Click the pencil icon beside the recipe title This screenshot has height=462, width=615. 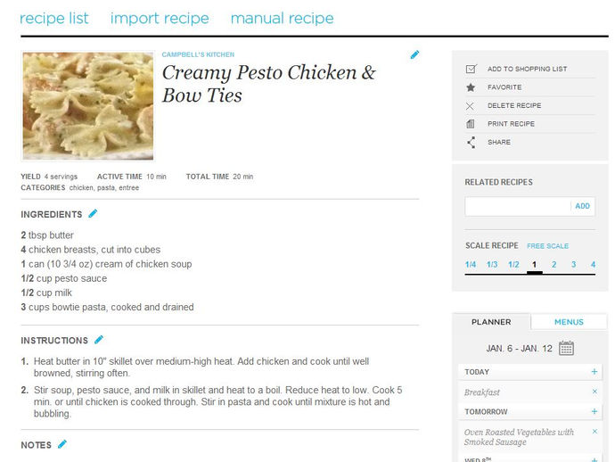point(414,55)
